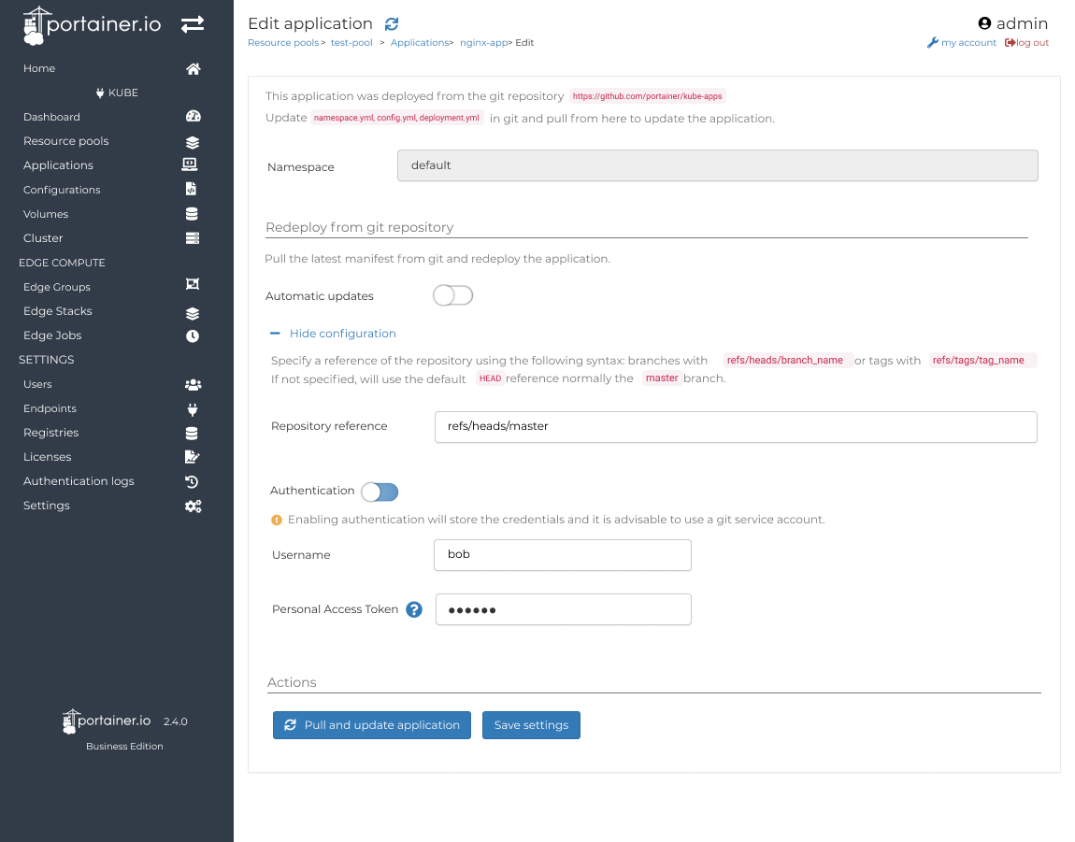This screenshot has height=842, width=1075.
Task: Click the log out link
Action: pyautogui.click(x=1033, y=42)
